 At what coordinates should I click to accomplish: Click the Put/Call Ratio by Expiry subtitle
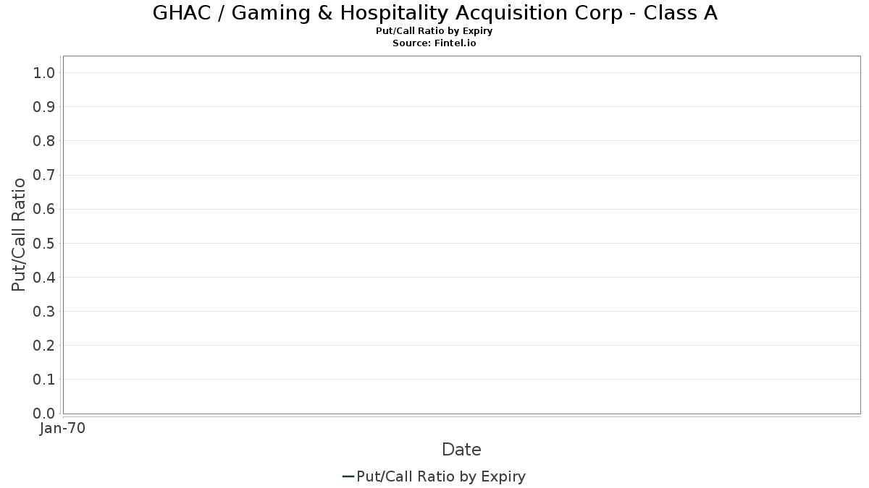tap(434, 31)
